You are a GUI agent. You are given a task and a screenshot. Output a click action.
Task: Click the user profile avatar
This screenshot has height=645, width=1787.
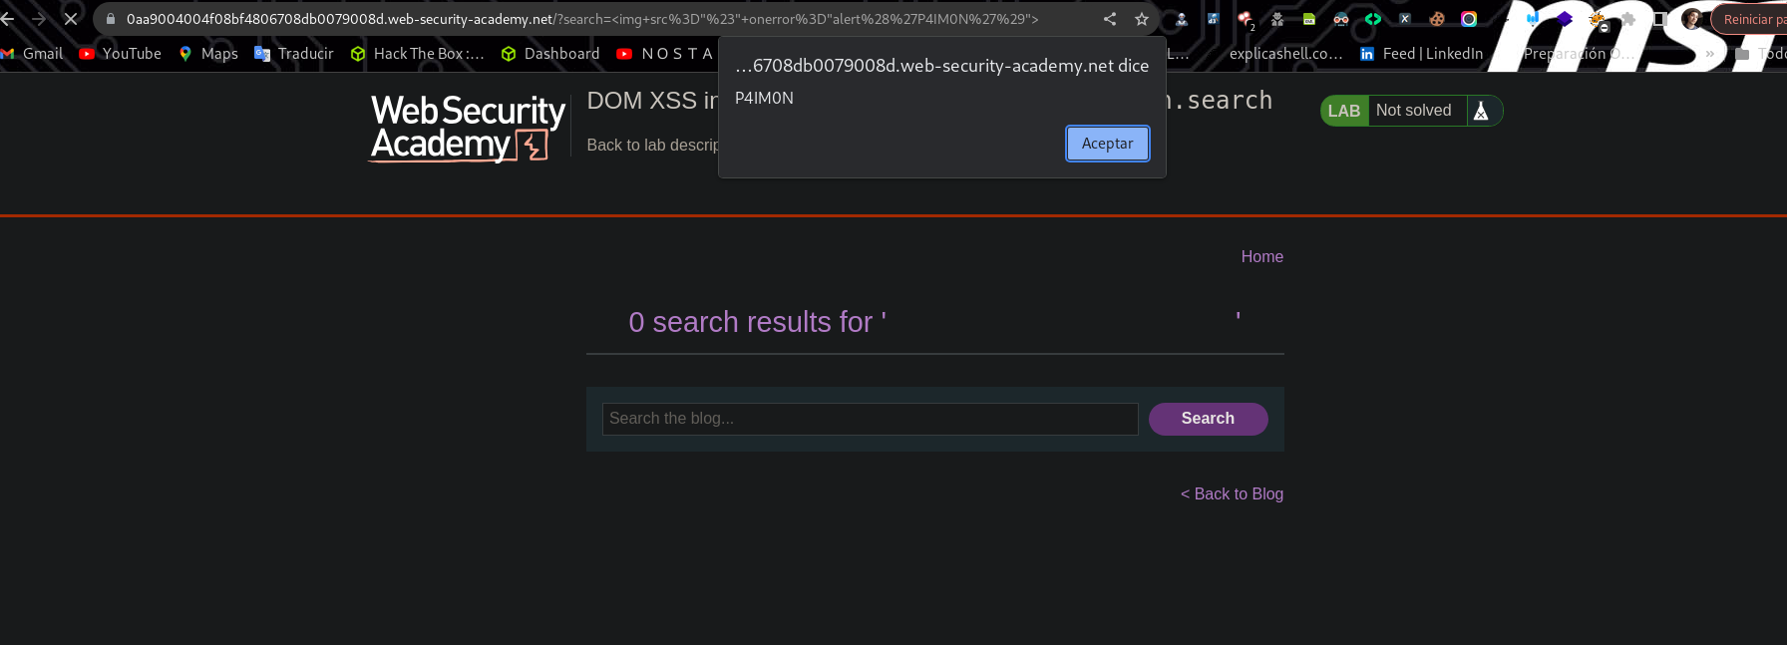1691,19
